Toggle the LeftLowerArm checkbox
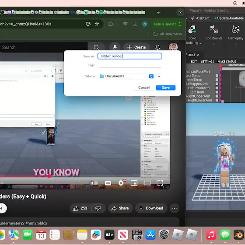This screenshot has height=245, width=245. [x=217, y=88]
